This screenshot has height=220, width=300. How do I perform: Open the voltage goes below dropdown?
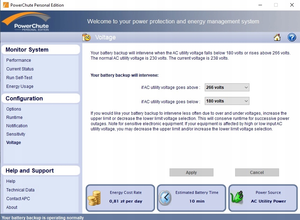227,101
